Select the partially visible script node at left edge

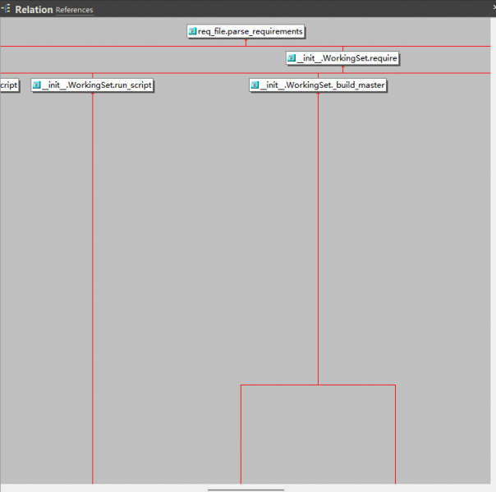coord(8,85)
